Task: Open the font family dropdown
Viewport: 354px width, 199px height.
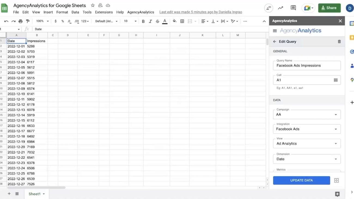Action: 106,21
